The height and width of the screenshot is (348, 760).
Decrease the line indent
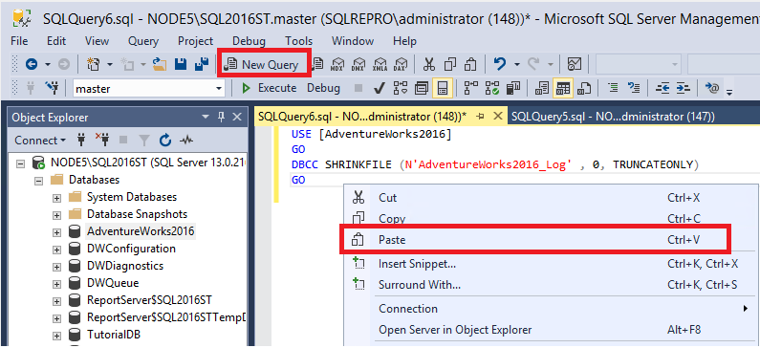(x=662, y=88)
